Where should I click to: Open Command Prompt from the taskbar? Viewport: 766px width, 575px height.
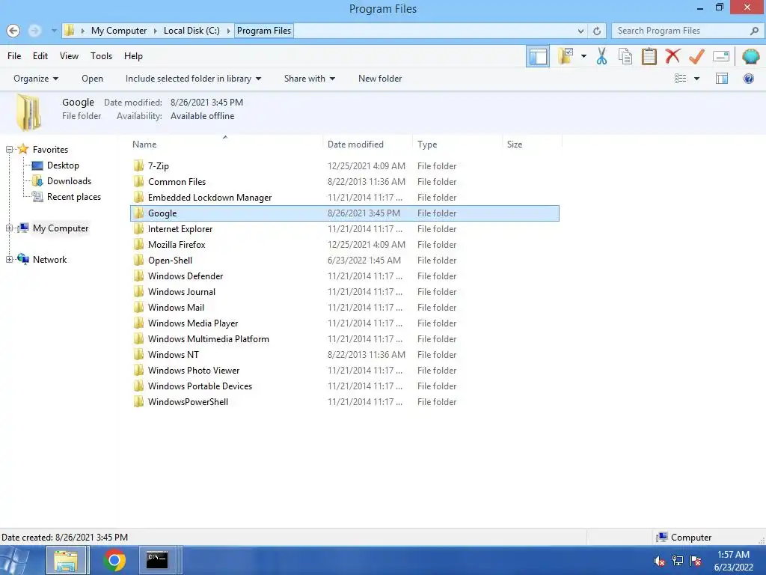[x=157, y=561]
